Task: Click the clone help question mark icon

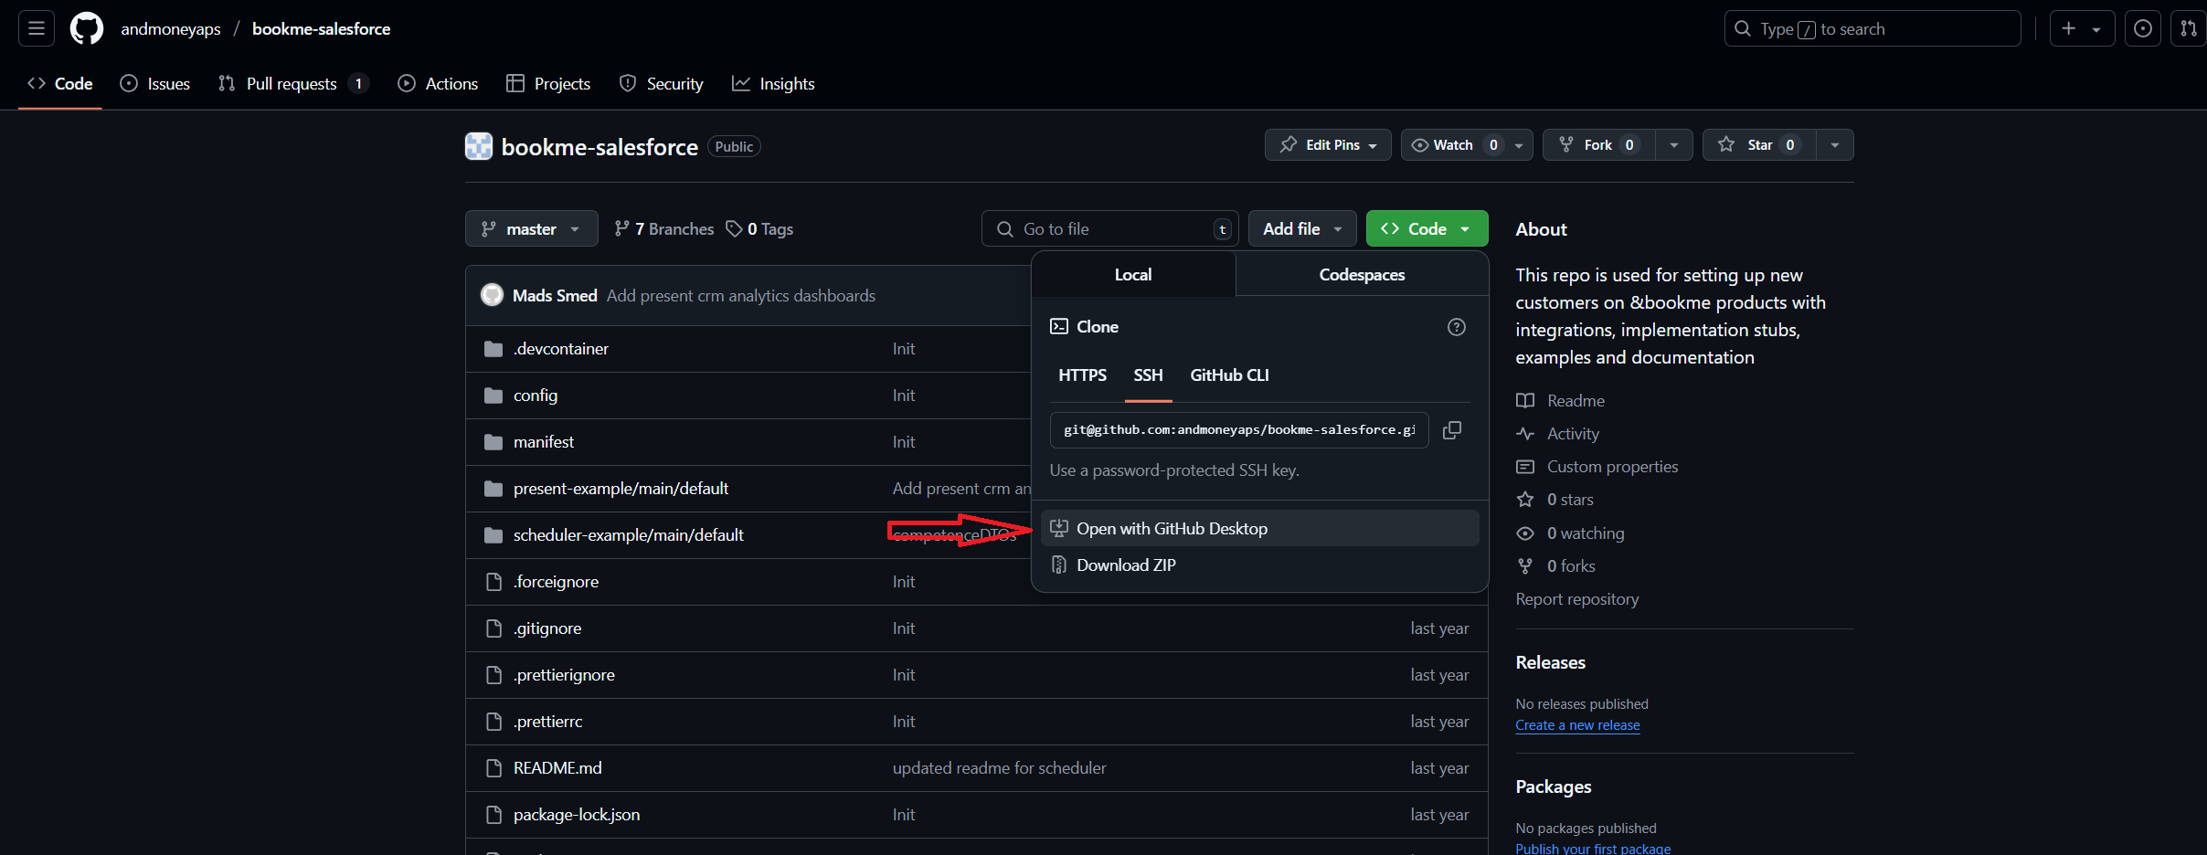Action: [1457, 327]
